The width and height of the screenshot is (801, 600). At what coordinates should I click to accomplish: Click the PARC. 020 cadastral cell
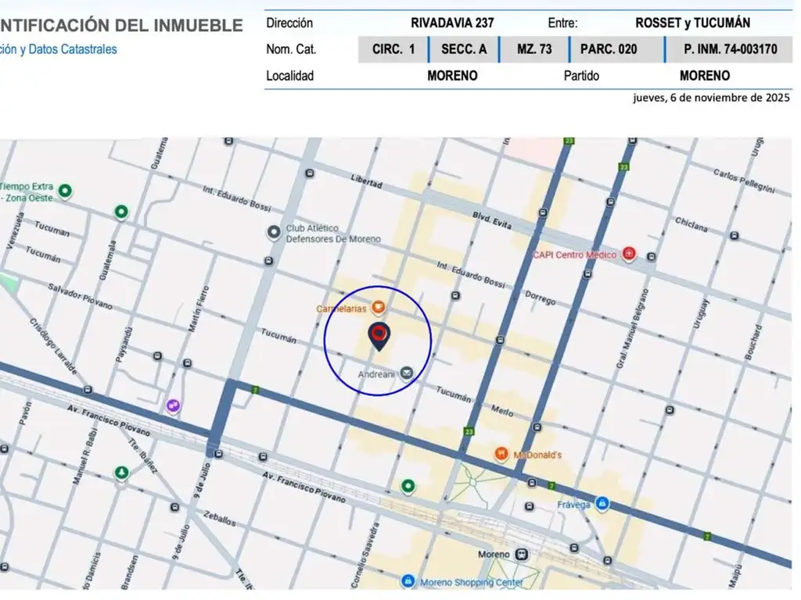click(609, 49)
